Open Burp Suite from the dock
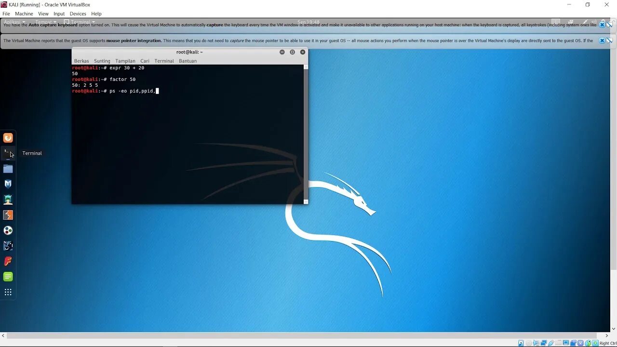Viewport: 617px width, 347px height. click(8, 215)
